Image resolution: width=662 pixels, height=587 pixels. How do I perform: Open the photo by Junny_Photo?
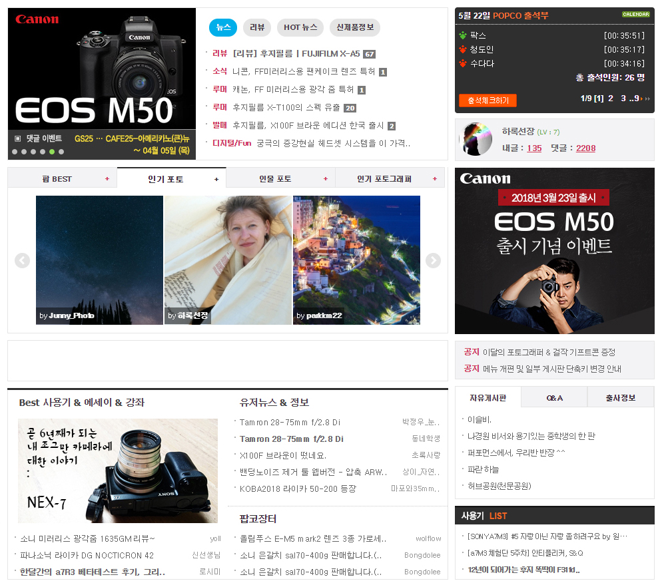99,260
